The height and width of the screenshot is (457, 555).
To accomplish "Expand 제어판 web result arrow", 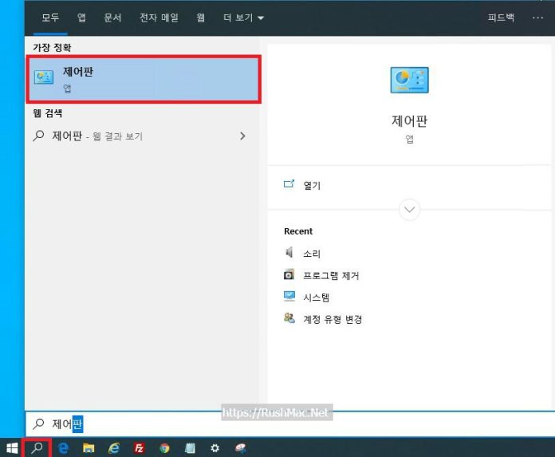I will click(x=242, y=136).
